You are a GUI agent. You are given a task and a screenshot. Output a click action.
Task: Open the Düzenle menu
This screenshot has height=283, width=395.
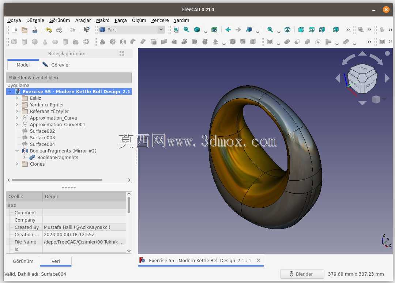coord(35,20)
